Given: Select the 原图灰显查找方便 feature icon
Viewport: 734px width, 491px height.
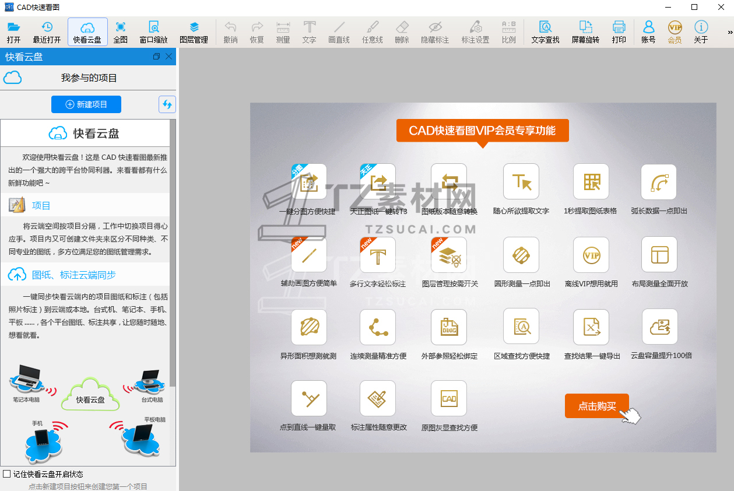Looking at the screenshot, I should (x=449, y=399).
